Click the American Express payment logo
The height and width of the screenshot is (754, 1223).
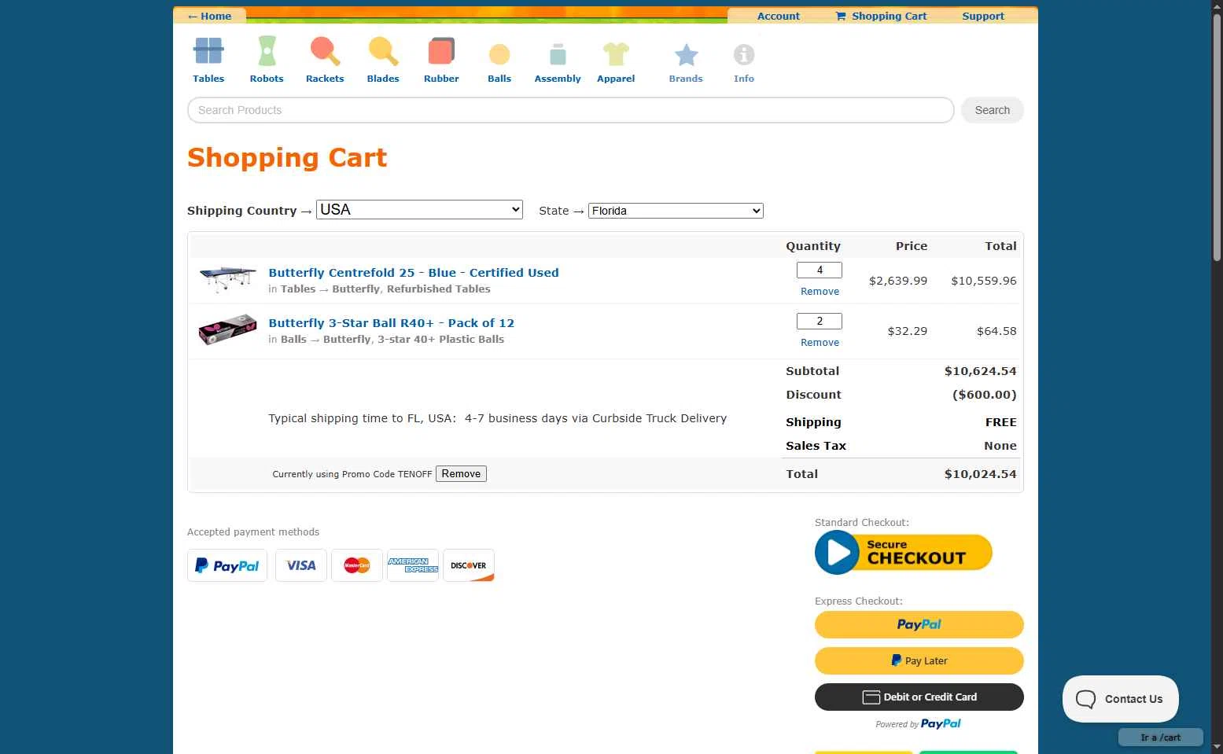point(413,565)
